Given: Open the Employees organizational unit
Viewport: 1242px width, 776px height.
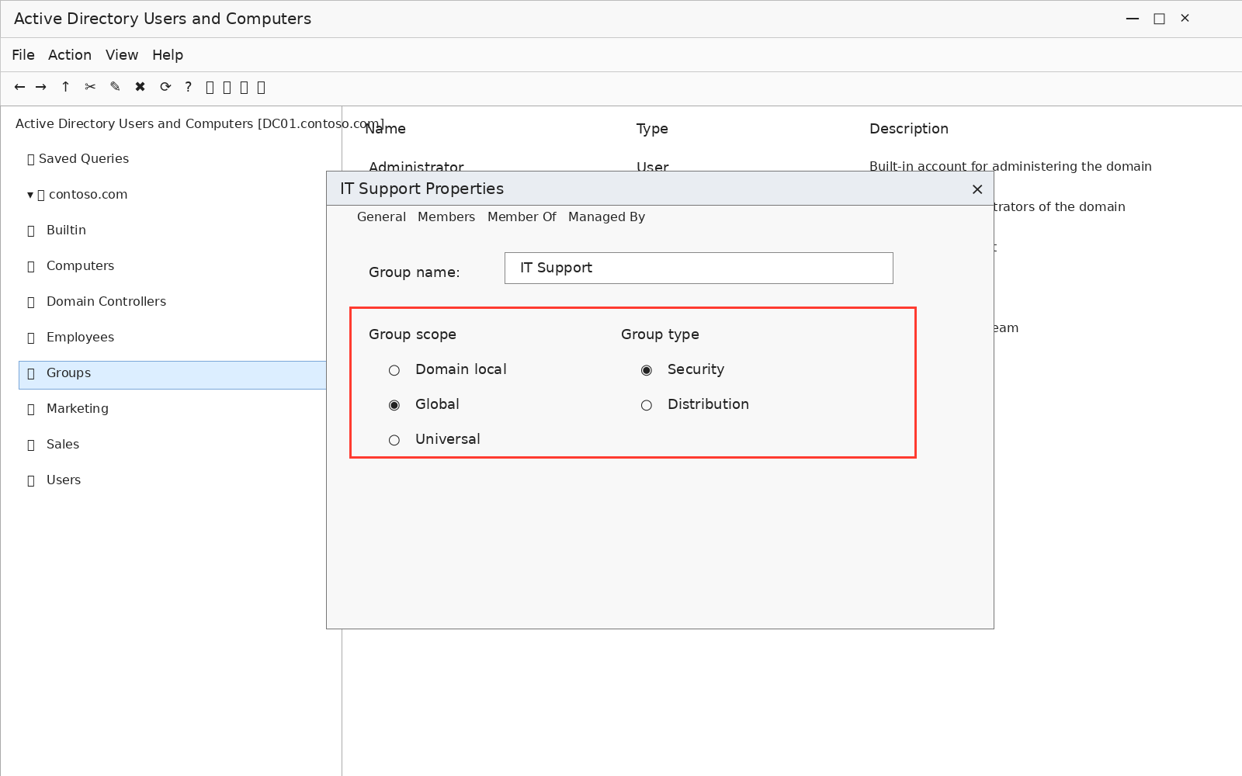Looking at the screenshot, I should [80, 337].
